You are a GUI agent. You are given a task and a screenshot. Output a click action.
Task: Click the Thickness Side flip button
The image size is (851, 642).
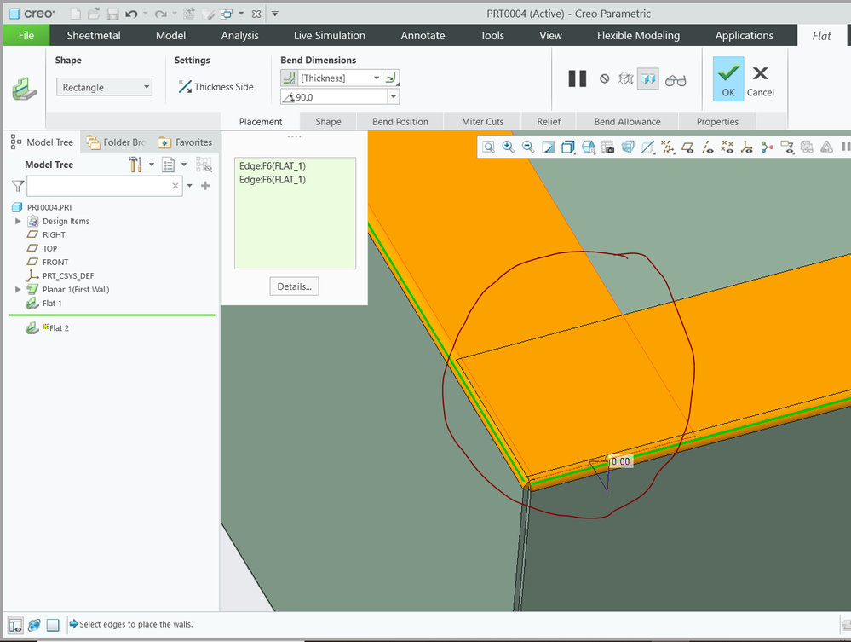216,87
